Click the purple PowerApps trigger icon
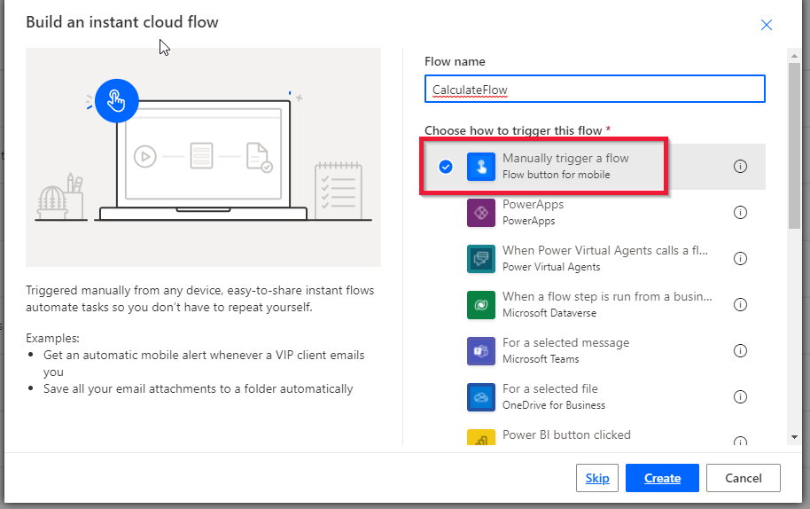This screenshot has height=509, width=810. tap(481, 213)
